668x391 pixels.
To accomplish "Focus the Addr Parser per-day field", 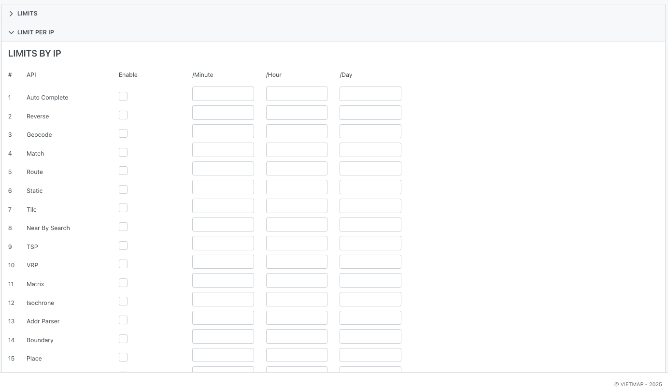I will 370,318.
